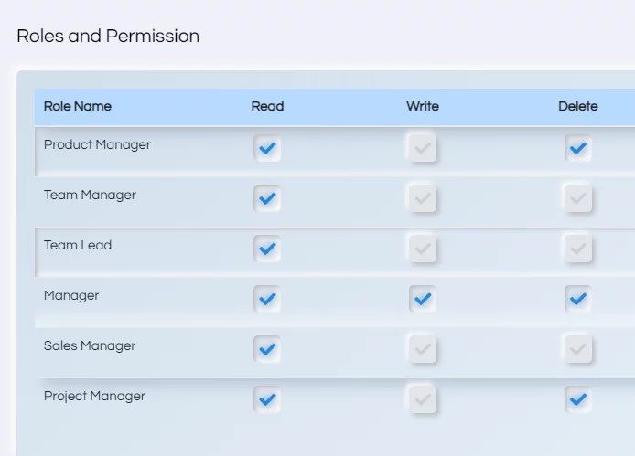Enable Delete for Sales Manager

click(578, 349)
